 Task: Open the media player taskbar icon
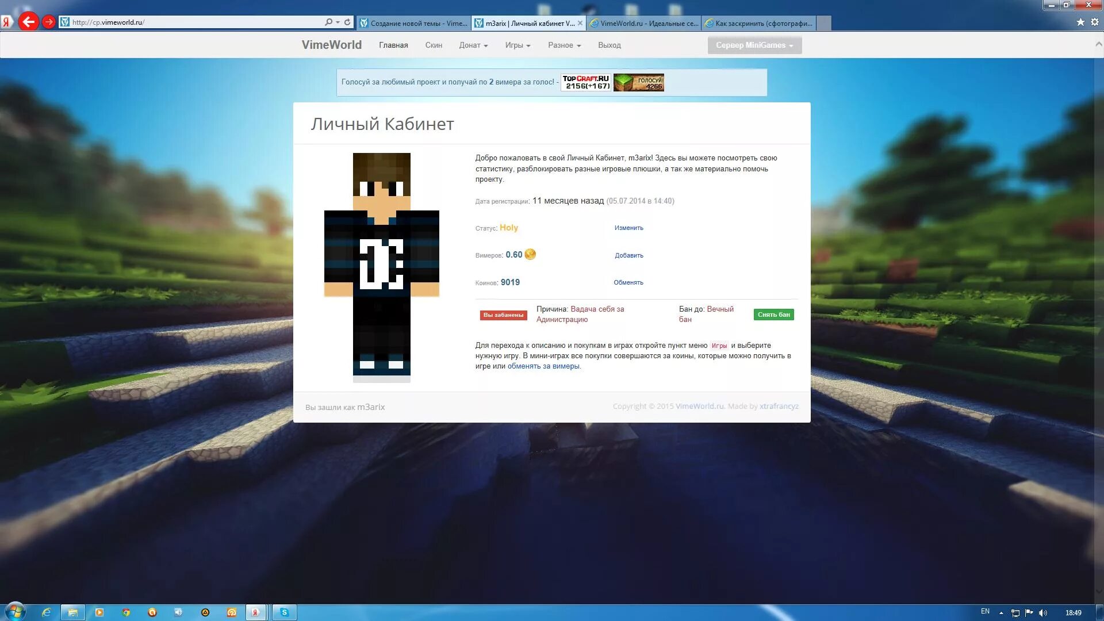[x=99, y=612]
